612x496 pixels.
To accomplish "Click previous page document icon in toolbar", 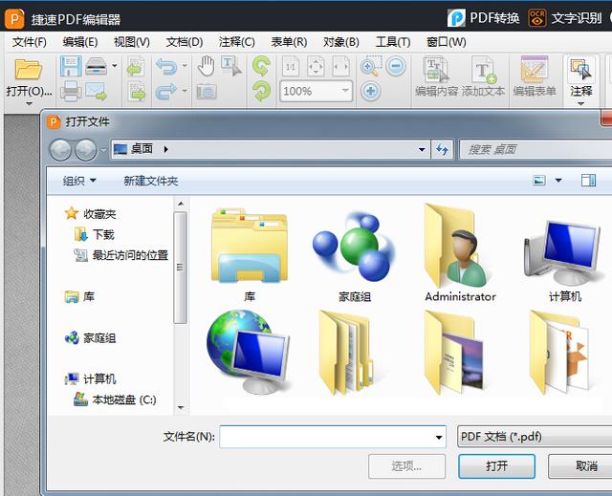I will click(x=136, y=67).
